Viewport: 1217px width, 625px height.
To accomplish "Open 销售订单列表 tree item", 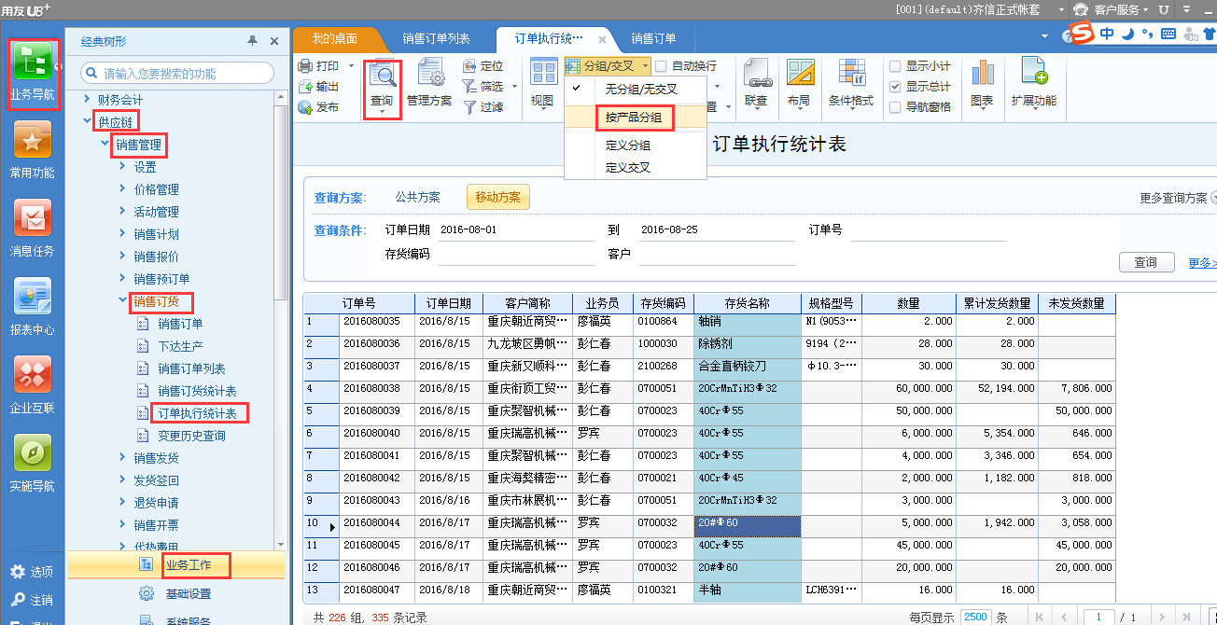I will click(191, 368).
